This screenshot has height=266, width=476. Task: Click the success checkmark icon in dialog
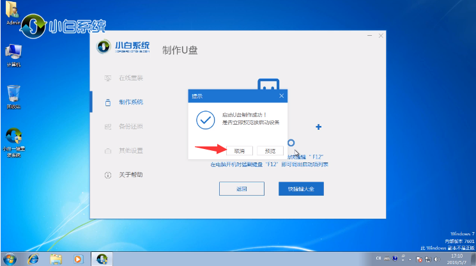point(206,120)
